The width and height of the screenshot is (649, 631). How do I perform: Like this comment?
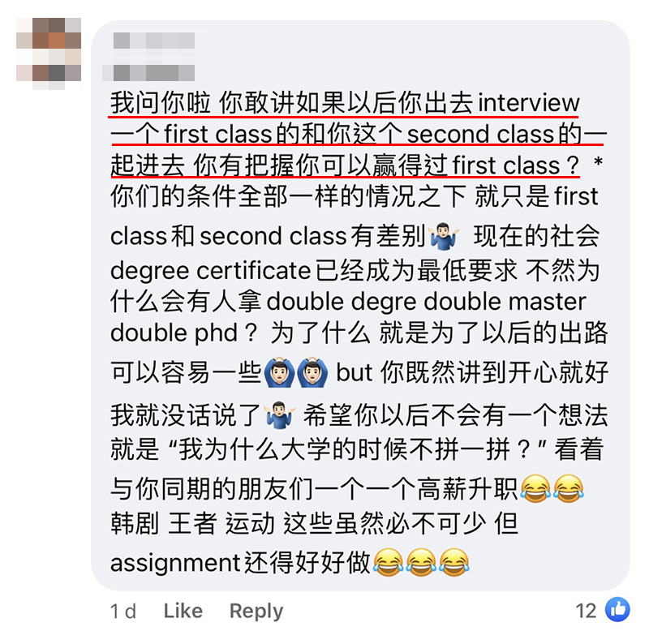click(183, 611)
